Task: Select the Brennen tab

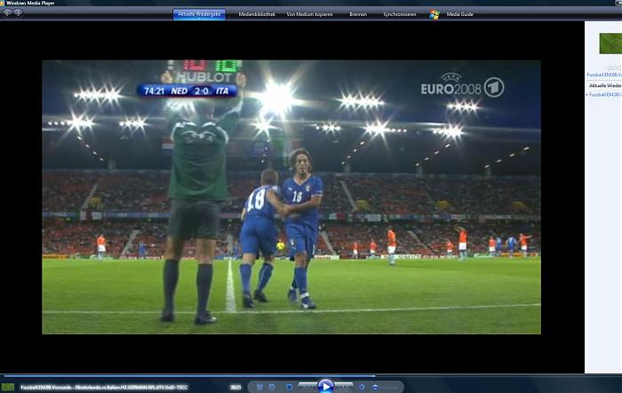Action: (x=358, y=14)
